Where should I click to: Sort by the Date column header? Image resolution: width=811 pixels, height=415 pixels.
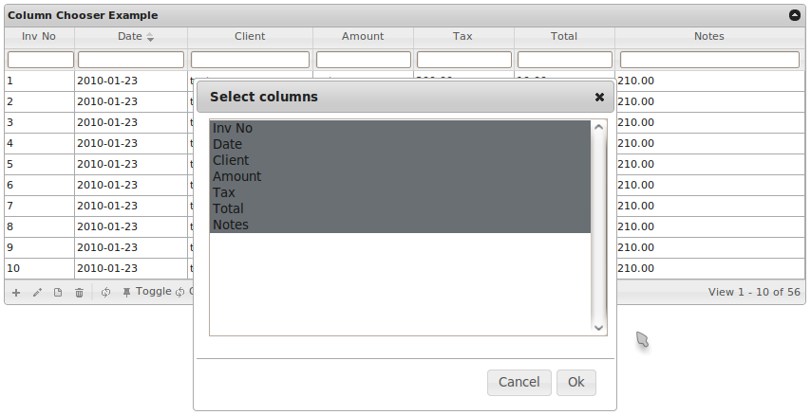(x=130, y=36)
